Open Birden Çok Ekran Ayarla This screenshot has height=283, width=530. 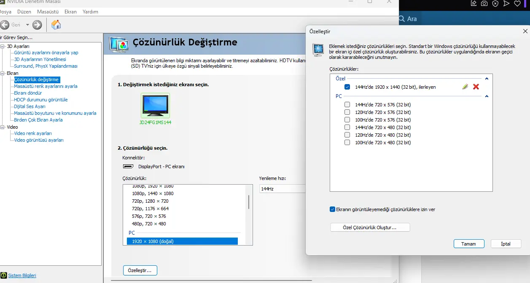38,120
